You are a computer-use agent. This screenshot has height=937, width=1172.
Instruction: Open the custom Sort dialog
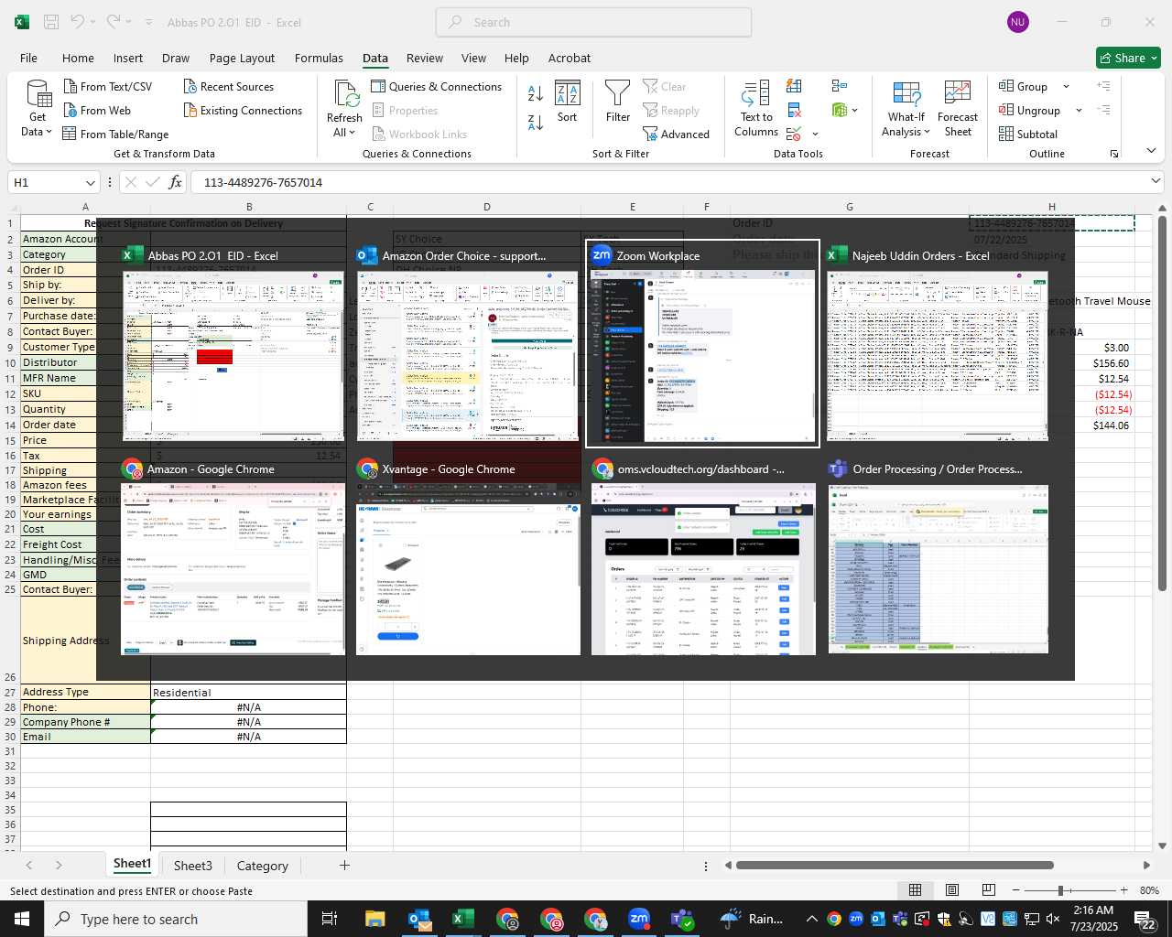pyautogui.click(x=568, y=102)
